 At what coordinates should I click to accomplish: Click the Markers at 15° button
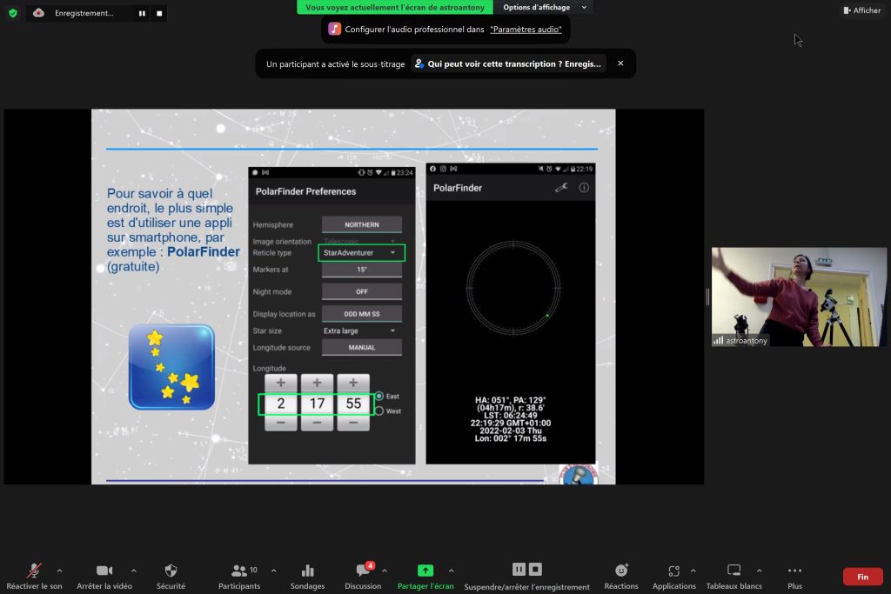(x=362, y=270)
